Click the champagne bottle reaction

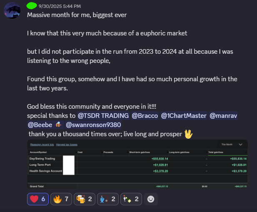pyautogui.click(x=131, y=199)
